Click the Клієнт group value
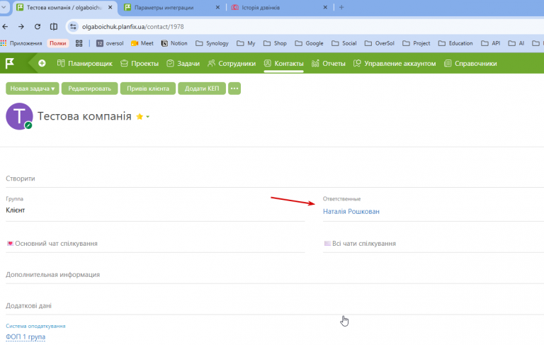 pyautogui.click(x=16, y=210)
